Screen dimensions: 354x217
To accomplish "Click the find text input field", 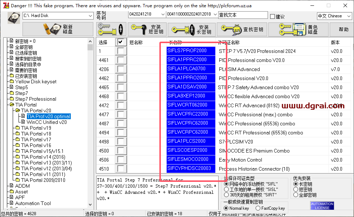I will [x=243, y=15].
